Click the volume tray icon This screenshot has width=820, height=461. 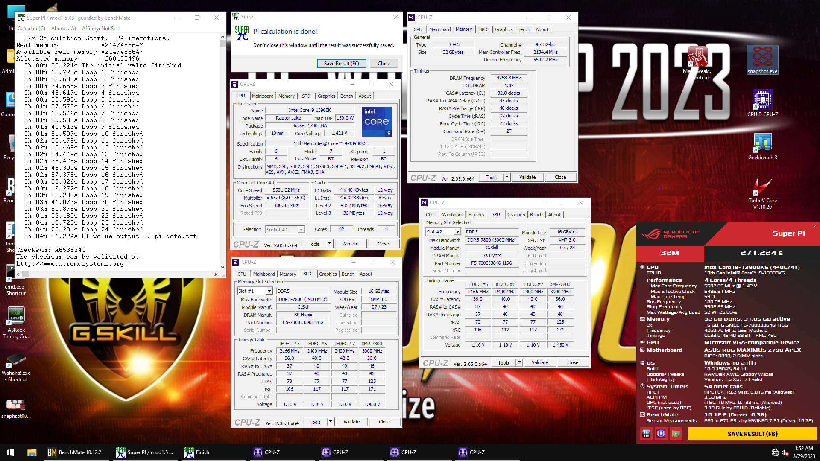click(x=785, y=452)
